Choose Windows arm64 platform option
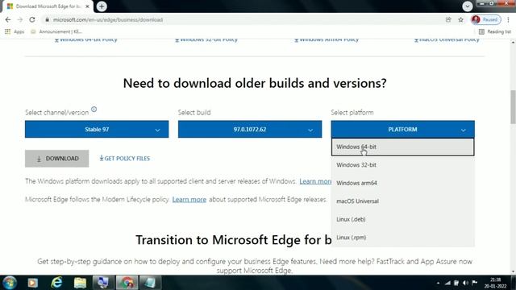The width and height of the screenshot is (516, 290). point(402,183)
